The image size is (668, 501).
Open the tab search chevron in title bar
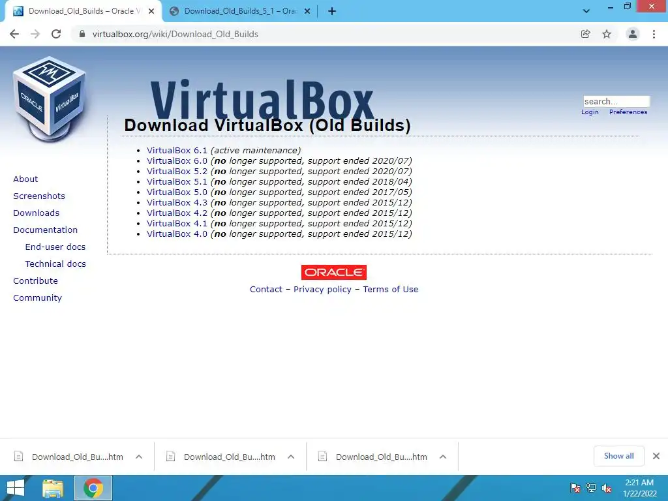586,11
